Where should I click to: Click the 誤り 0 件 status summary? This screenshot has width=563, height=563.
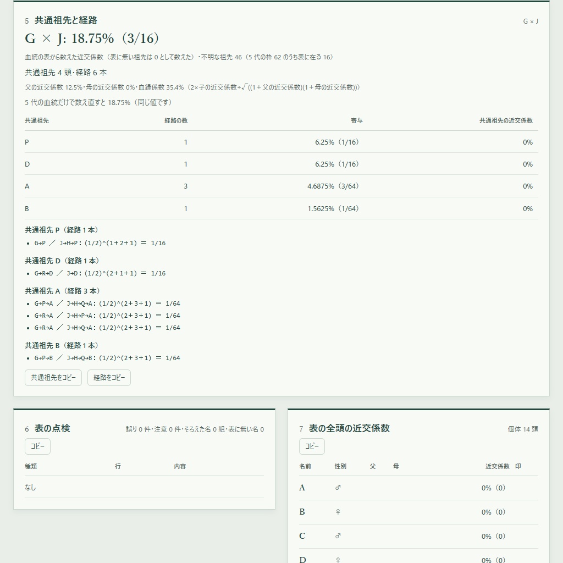click(195, 429)
